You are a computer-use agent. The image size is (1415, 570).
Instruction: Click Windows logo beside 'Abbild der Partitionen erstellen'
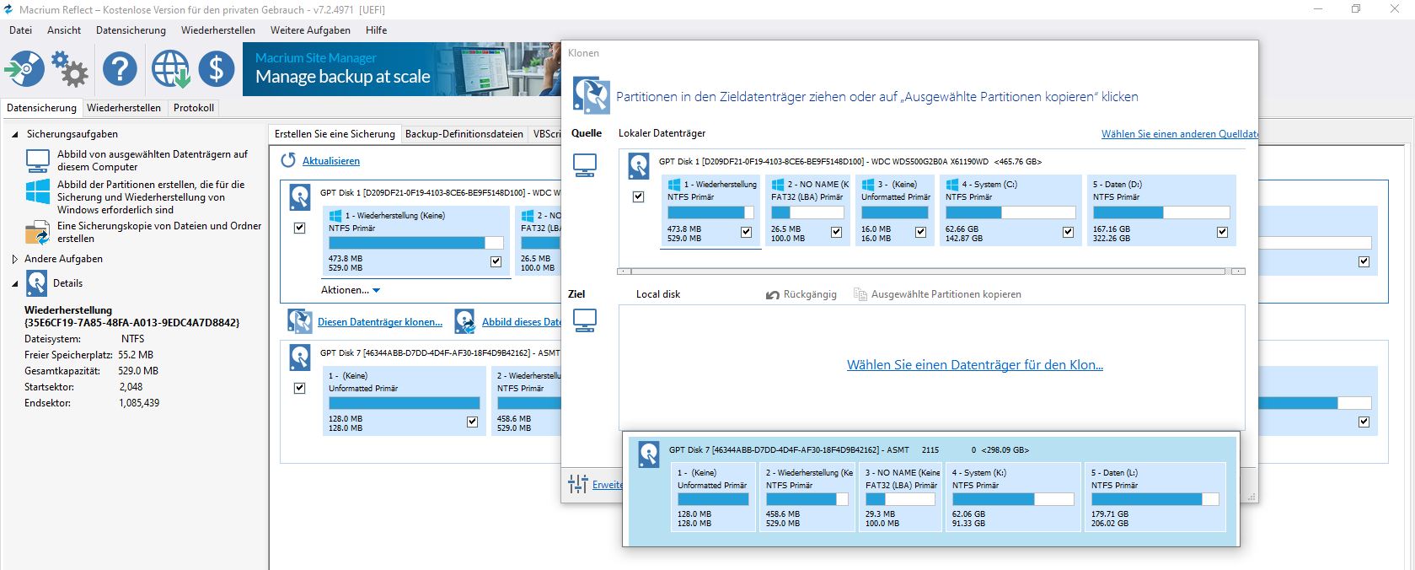click(38, 191)
